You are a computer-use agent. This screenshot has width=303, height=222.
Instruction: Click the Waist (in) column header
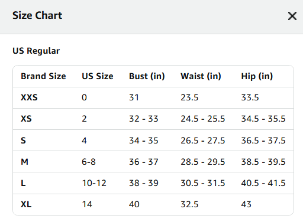[x=201, y=76]
